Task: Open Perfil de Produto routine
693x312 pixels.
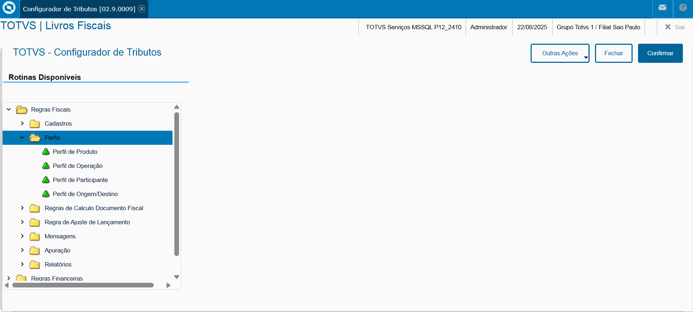Action: tap(75, 152)
